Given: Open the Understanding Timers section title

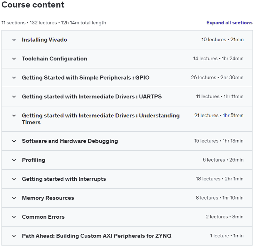Looking at the screenshot, I should pyautogui.click(x=101, y=119).
